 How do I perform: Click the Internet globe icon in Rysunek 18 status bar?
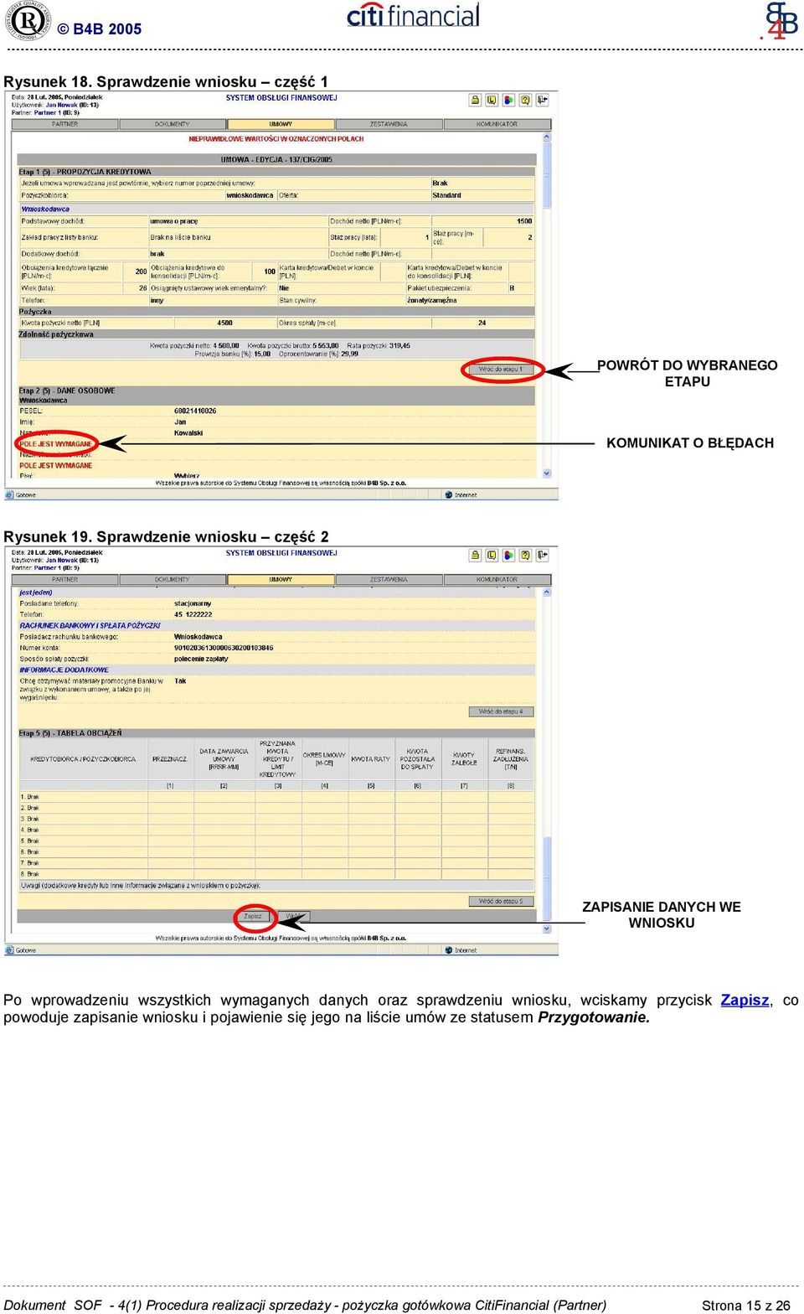tap(449, 494)
